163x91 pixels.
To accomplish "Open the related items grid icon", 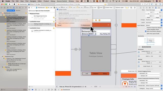I will [x=29, y=8].
